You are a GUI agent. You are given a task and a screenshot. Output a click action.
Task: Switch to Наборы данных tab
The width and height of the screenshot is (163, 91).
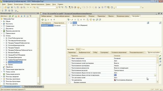click(x=46, y=16)
